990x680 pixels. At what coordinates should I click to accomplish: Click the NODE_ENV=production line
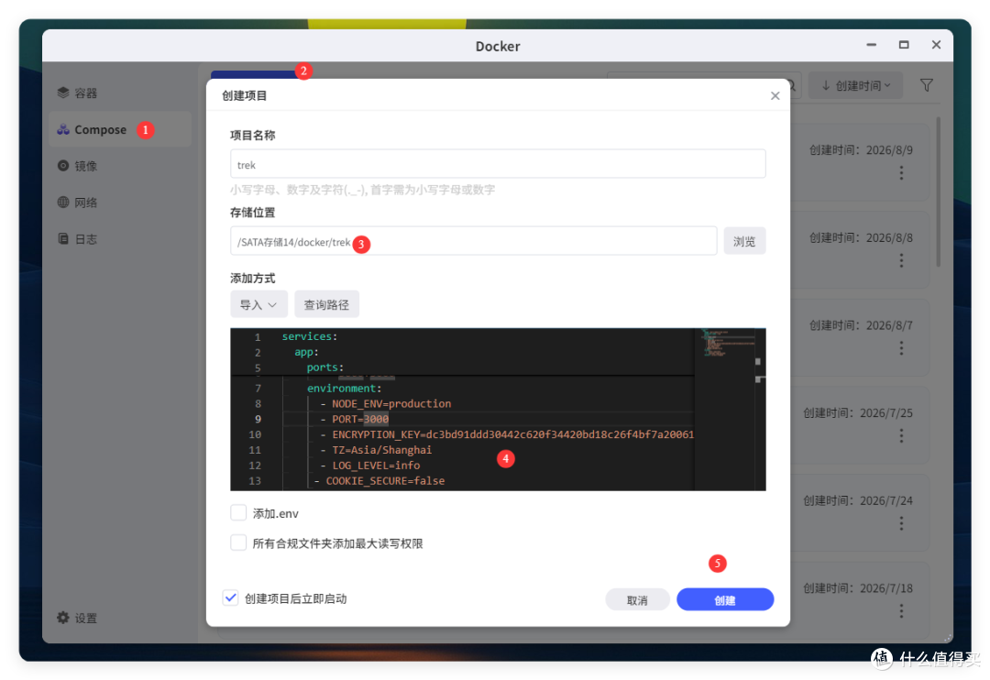[391, 403]
